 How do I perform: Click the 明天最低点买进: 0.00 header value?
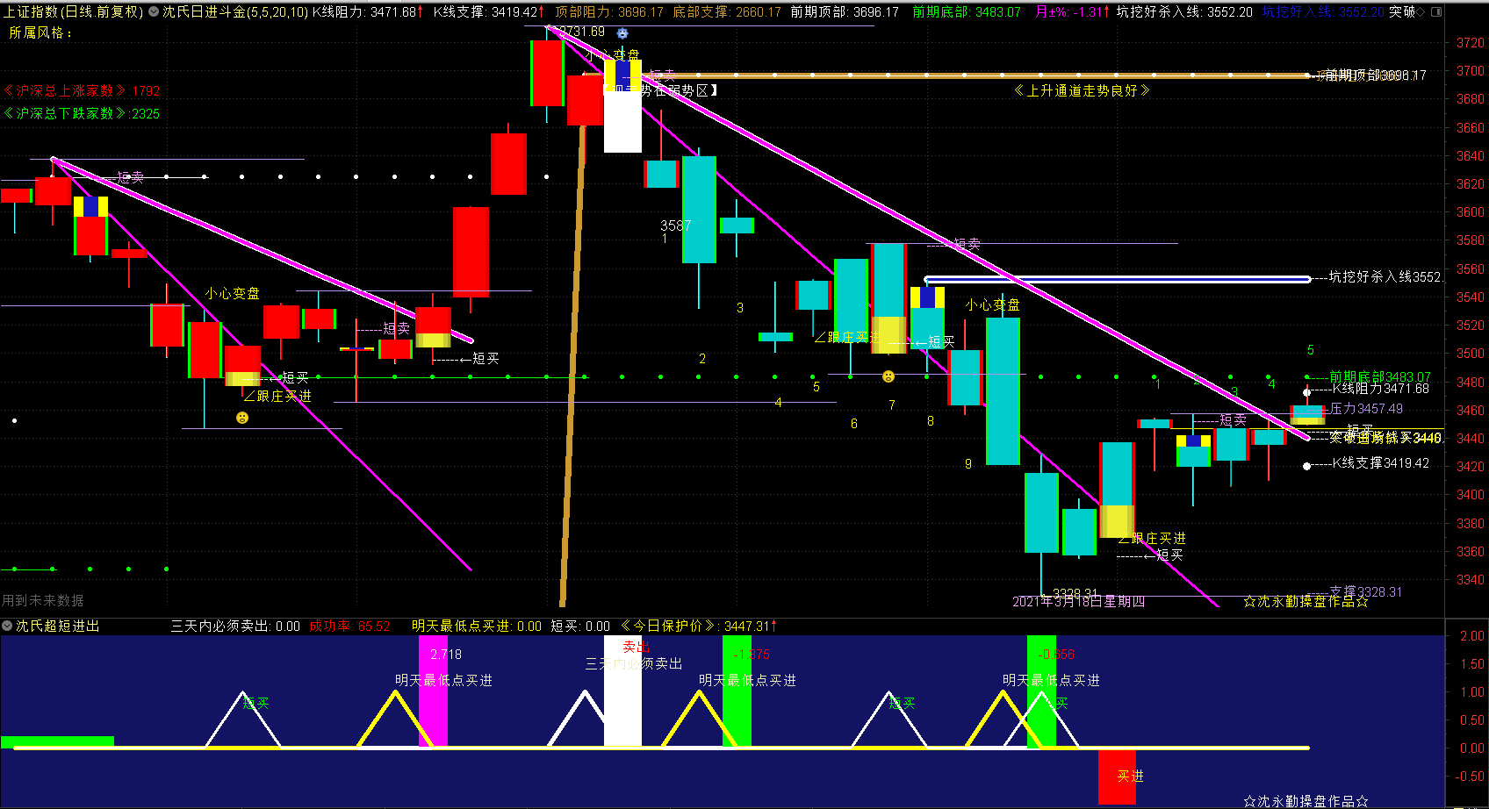(x=477, y=626)
